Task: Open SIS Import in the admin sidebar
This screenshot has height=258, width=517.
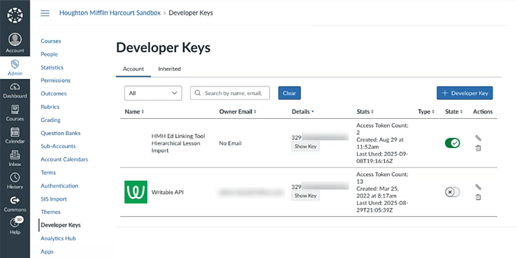Action: point(54,199)
